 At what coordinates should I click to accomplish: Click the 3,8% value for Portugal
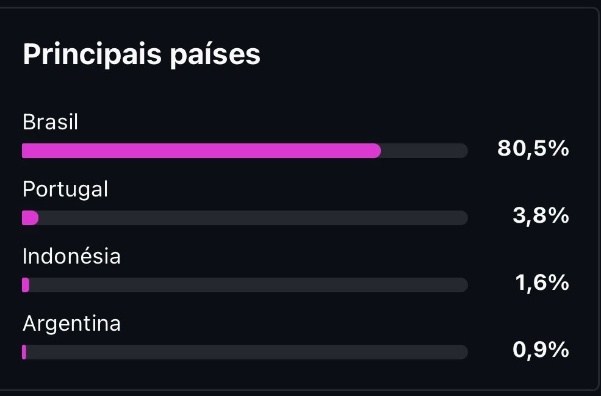[x=541, y=215]
